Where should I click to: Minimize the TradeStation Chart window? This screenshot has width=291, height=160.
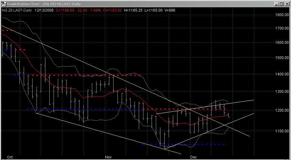[277, 4]
